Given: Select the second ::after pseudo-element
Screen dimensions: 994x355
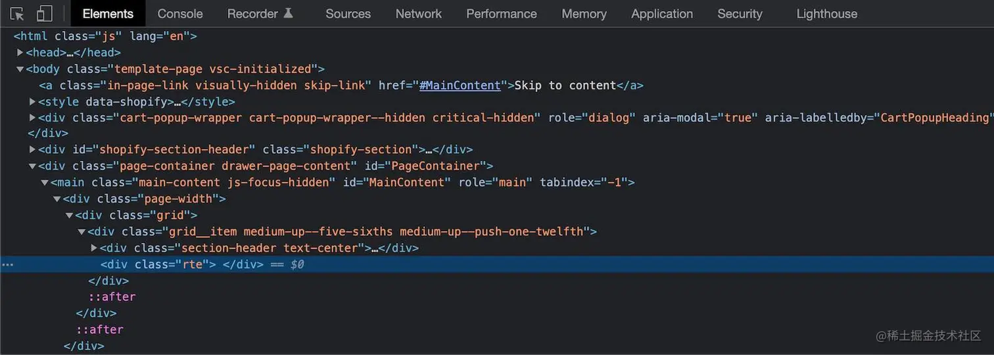Looking at the screenshot, I should tap(100, 329).
